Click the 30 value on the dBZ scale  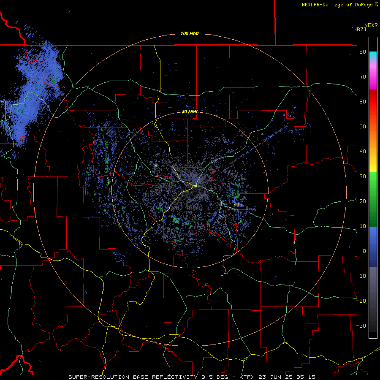[363, 176]
